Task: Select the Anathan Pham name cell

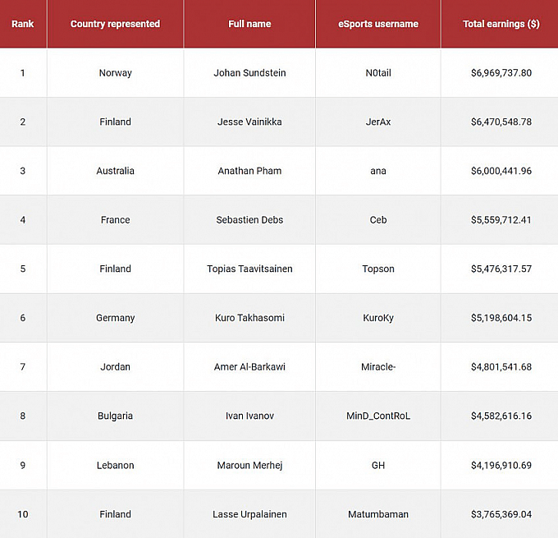Action: click(249, 171)
